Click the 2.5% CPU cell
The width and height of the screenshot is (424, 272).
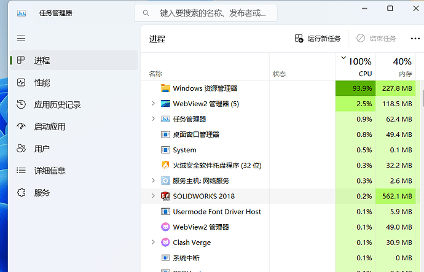click(355, 104)
